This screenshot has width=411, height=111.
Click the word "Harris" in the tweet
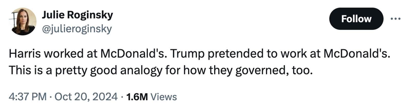25,54
